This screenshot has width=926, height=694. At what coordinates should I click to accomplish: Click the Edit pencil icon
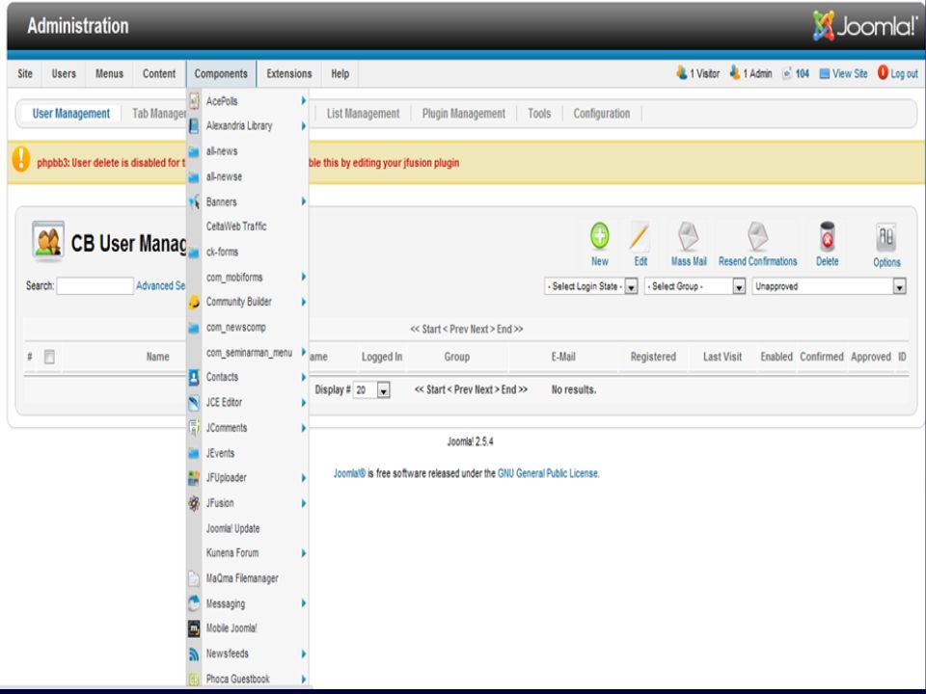click(640, 237)
